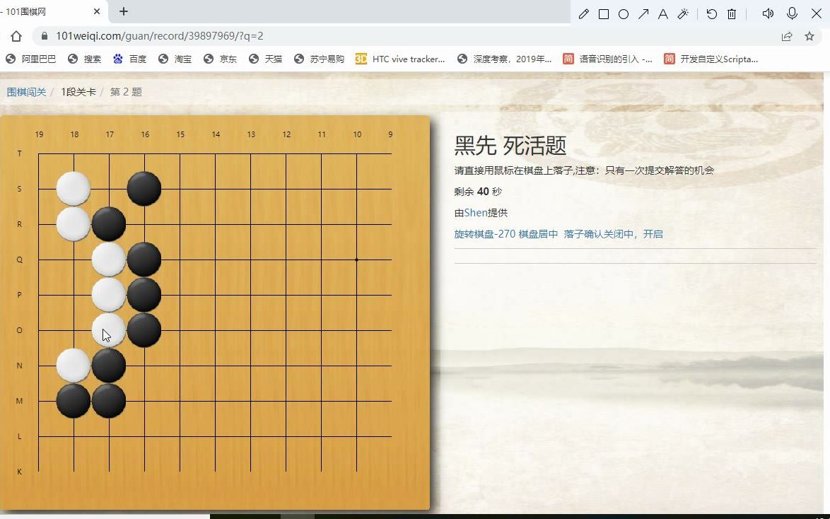Close the 101围棋网 browser tab
The height and width of the screenshot is (519, 830).
(x=96, y=11)
